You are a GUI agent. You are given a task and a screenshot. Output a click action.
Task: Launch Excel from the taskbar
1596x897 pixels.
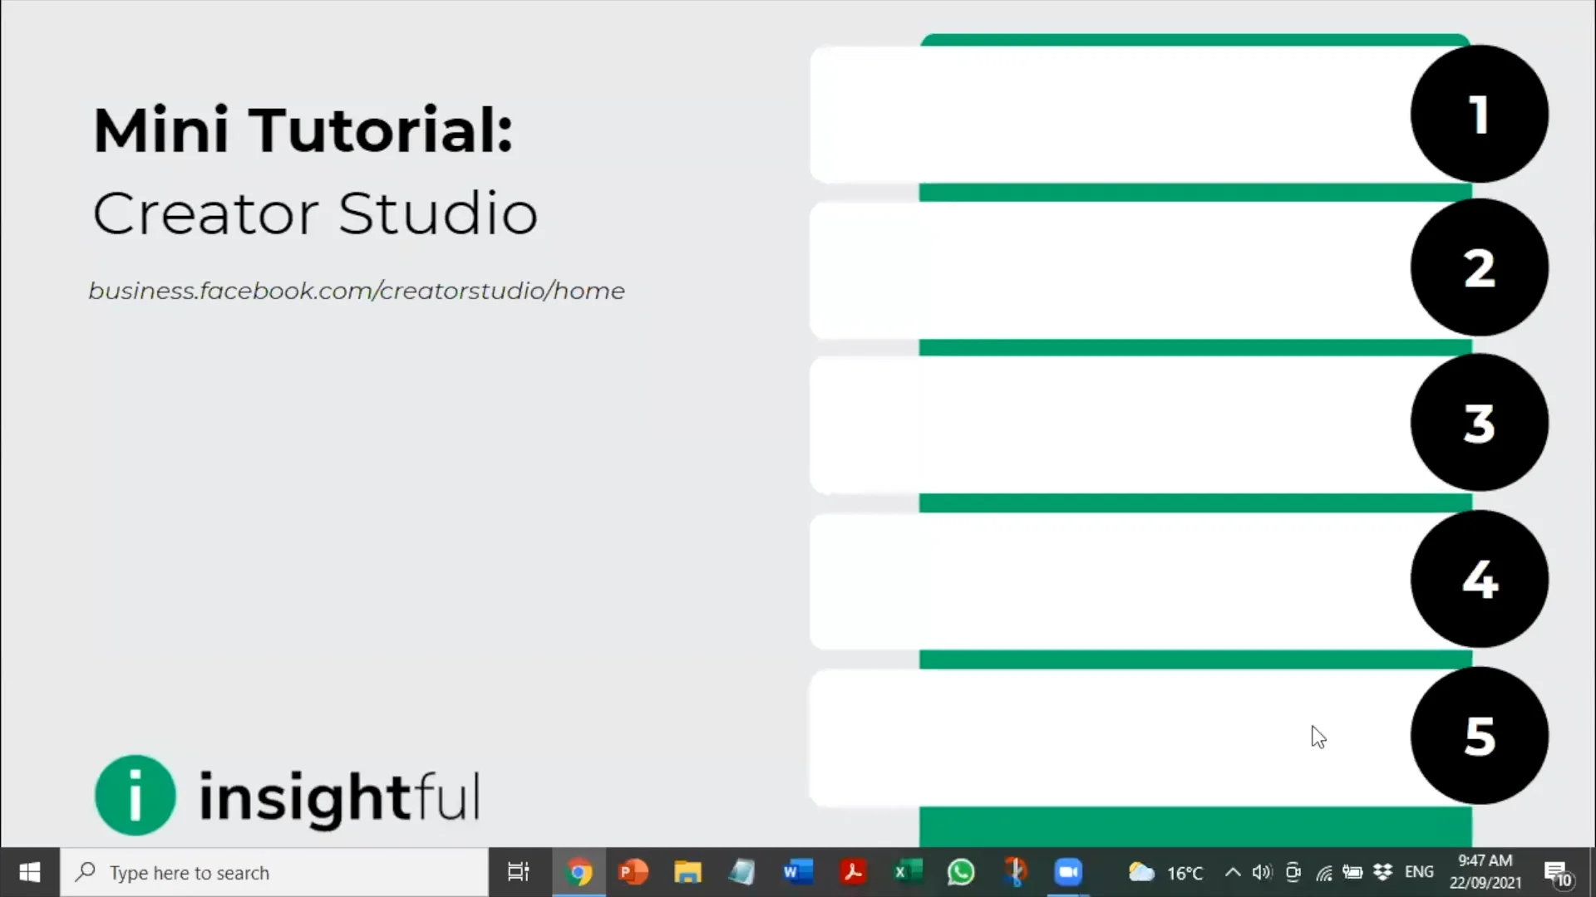pos(907,872)
